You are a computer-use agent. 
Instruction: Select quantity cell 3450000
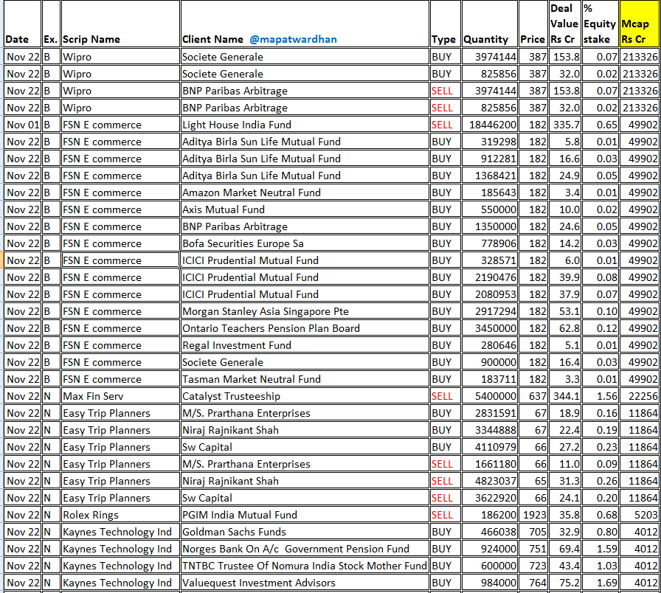pyautogui.click(x=489, y=328)
